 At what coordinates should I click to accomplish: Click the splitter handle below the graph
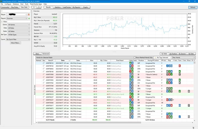(x=114, y=52)
